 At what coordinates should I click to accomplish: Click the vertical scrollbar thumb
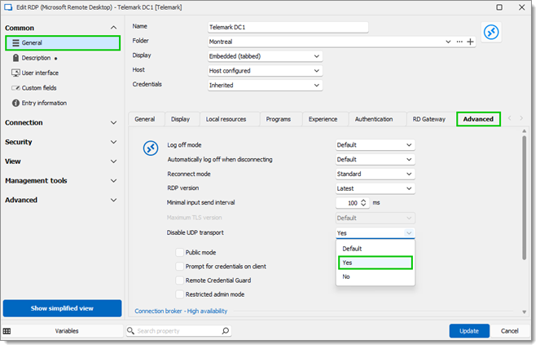click(x=525, y=197)
